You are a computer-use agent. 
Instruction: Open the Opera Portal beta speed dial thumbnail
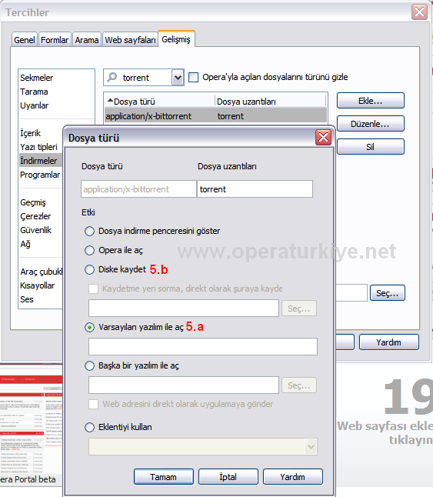point(31,424)
